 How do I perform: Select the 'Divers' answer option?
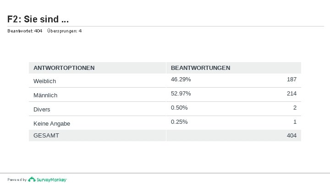coord(42,109)
